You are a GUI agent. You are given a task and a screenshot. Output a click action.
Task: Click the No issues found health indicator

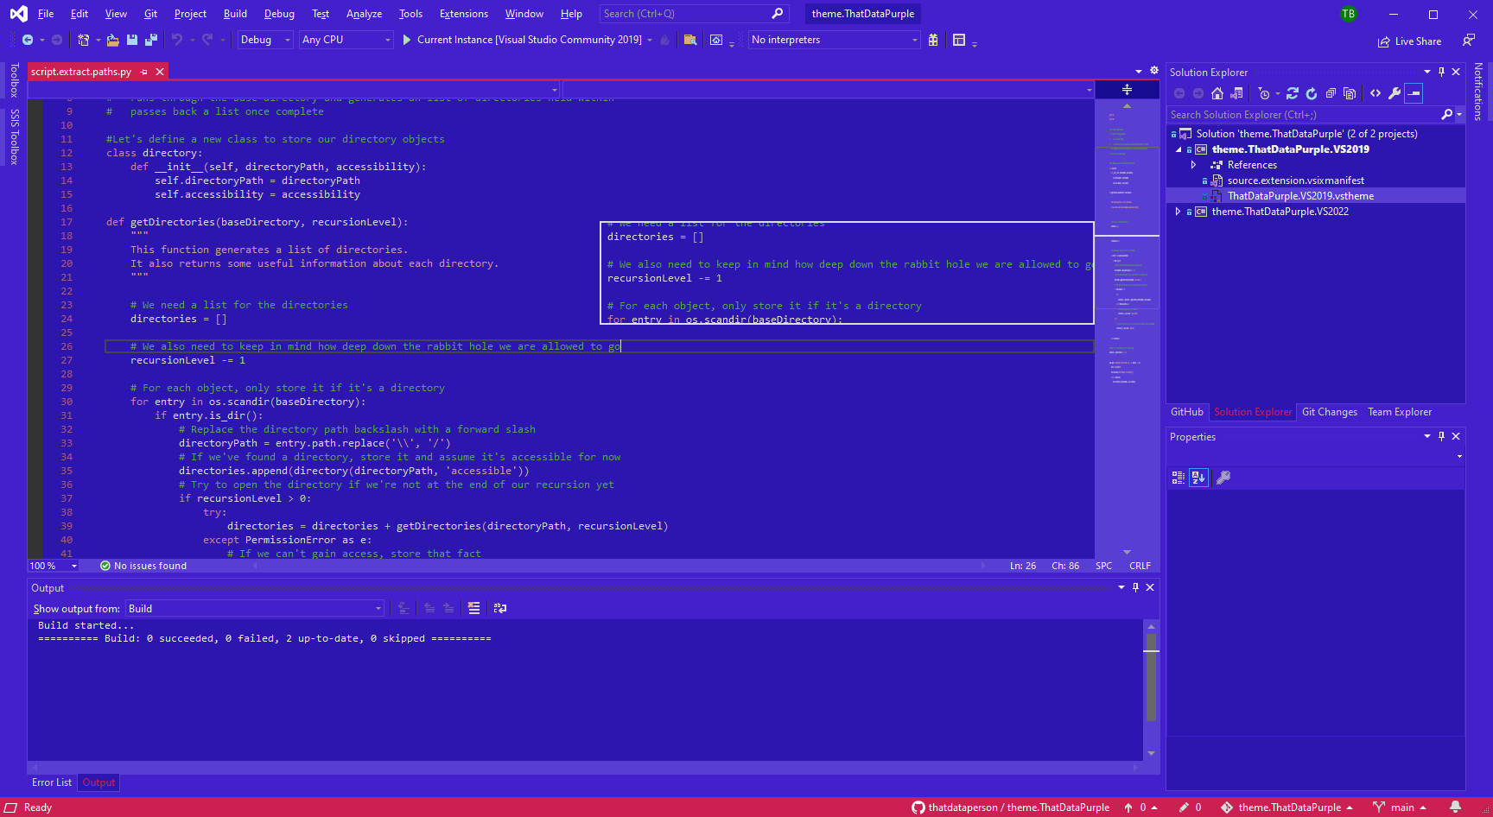[x=143, y=566]
